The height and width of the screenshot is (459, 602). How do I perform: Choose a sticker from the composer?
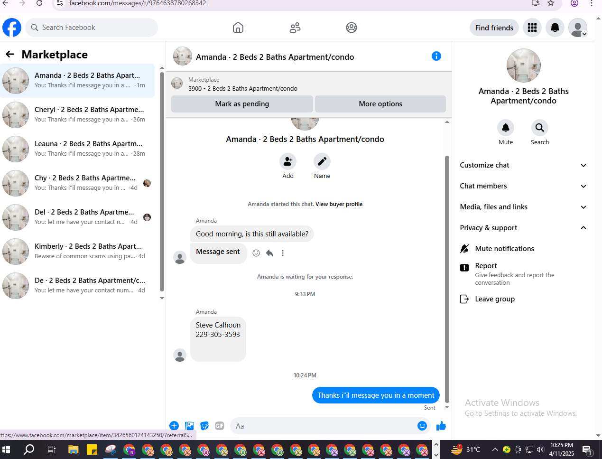point(204,426)
